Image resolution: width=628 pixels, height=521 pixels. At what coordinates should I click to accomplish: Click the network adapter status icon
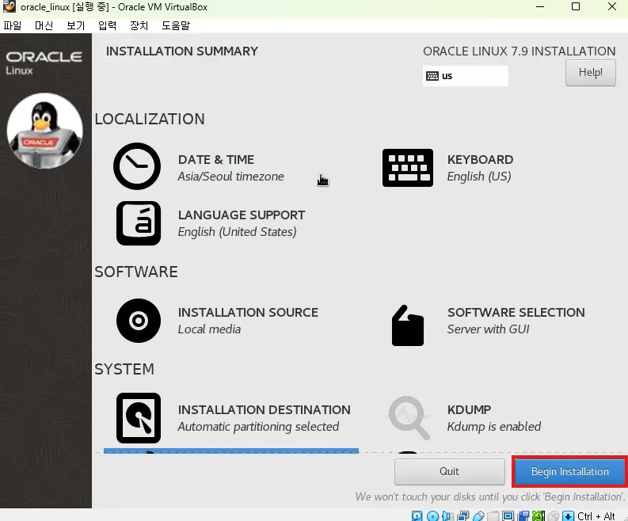tap(463, 515)
